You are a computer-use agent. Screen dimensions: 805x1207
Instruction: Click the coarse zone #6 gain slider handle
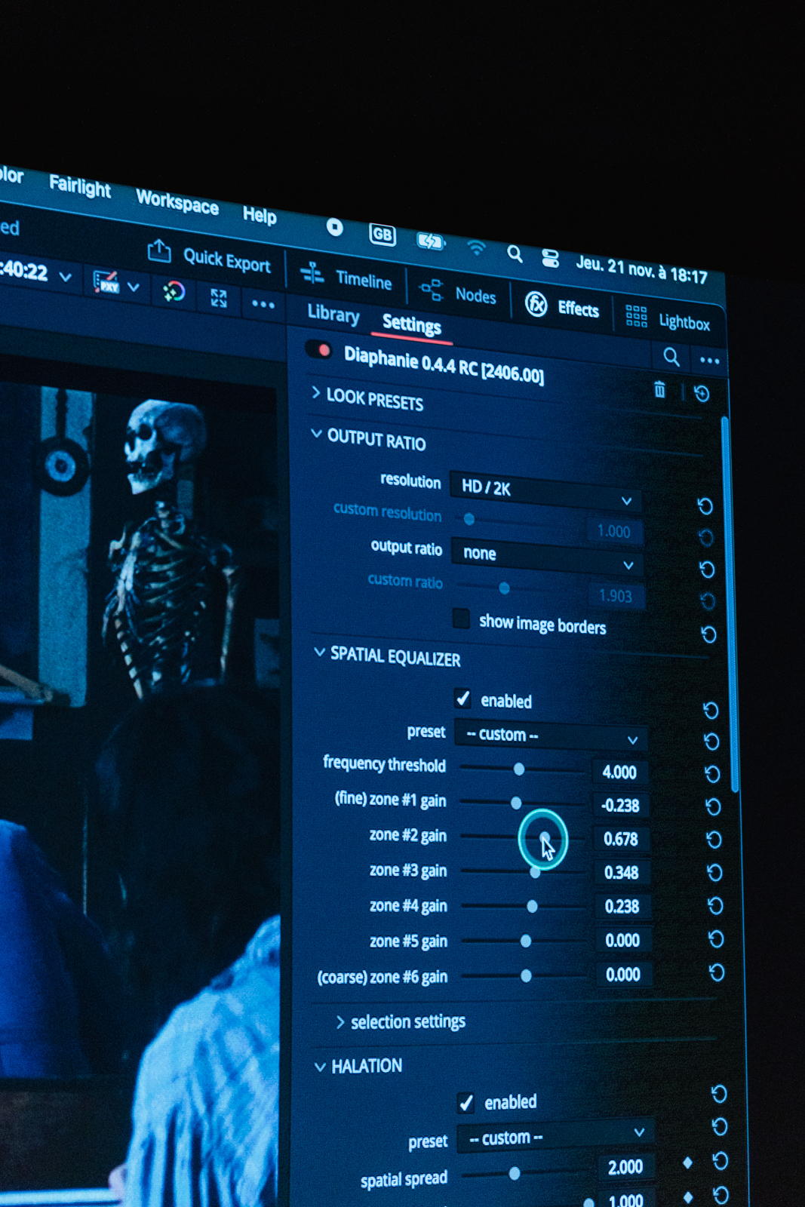526,975
